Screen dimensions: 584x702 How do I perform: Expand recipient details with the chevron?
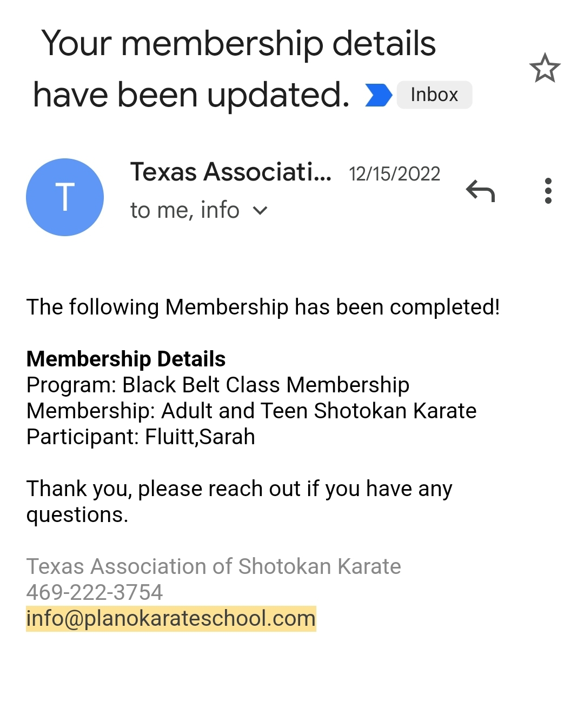pos(260,210)
